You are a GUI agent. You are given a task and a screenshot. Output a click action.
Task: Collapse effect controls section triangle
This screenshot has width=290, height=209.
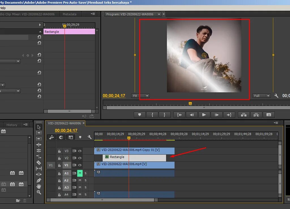[x=40, y=32]
